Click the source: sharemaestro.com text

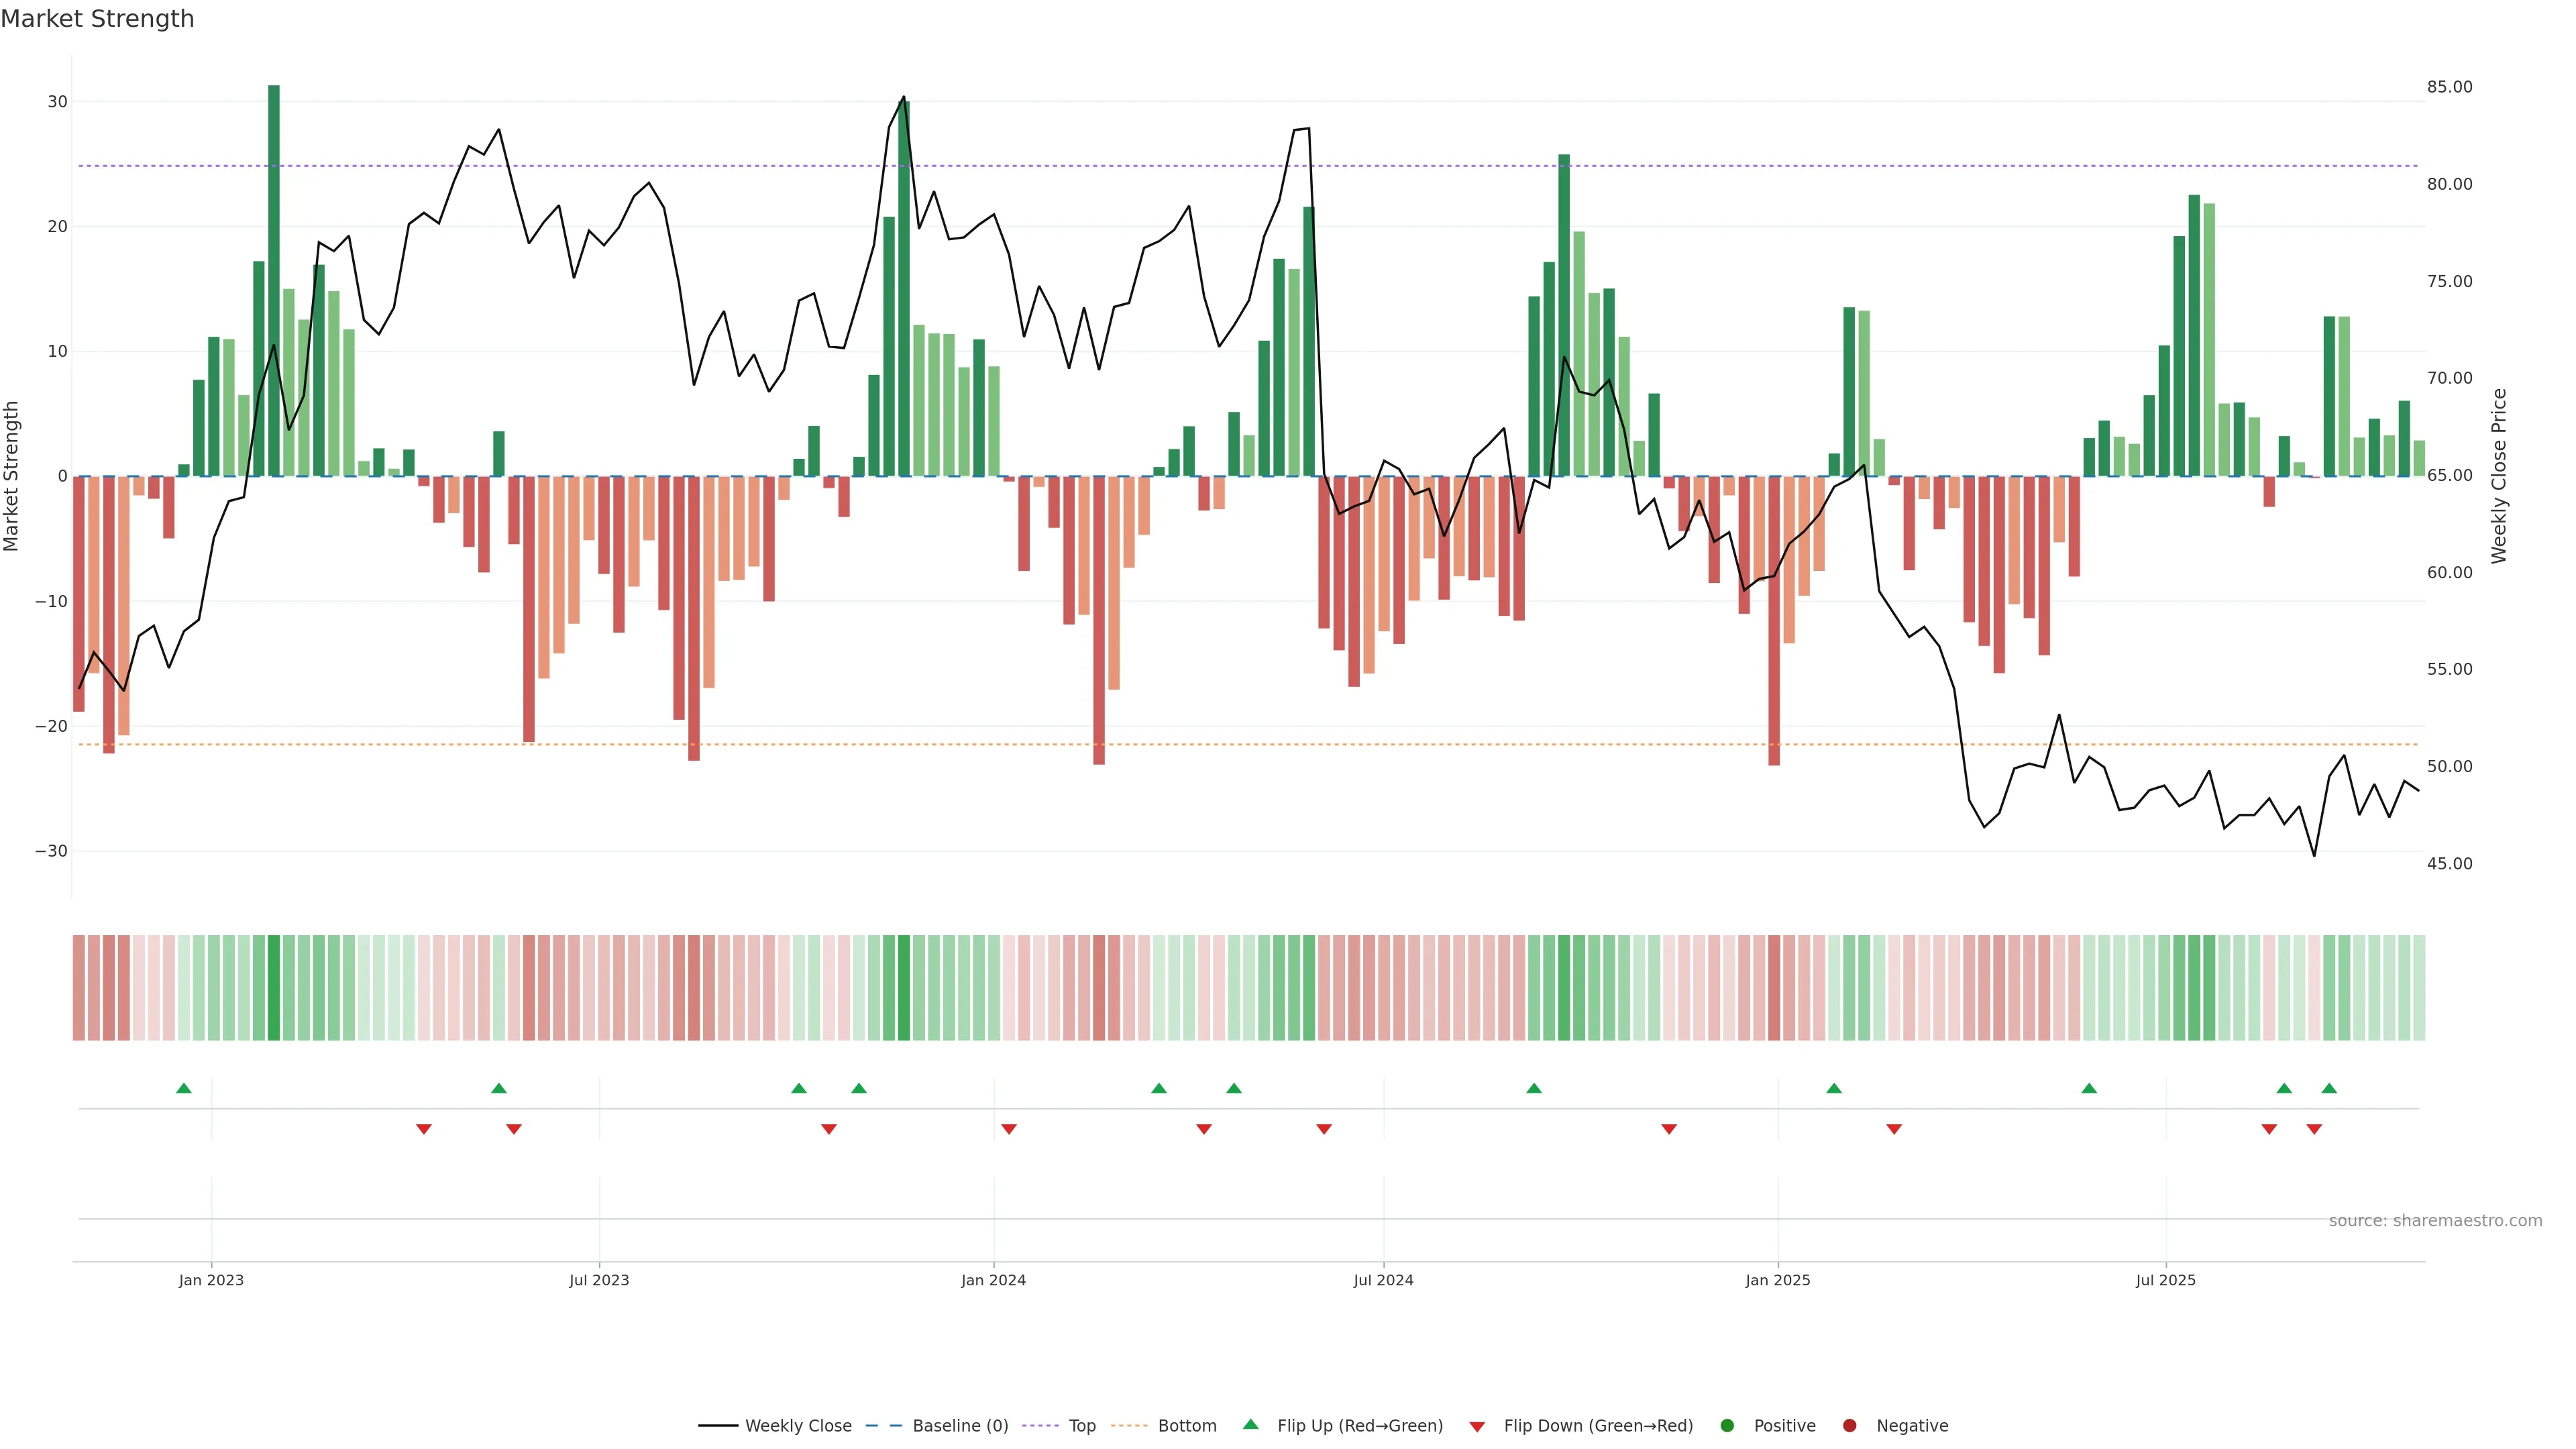pos(2435,1221)
